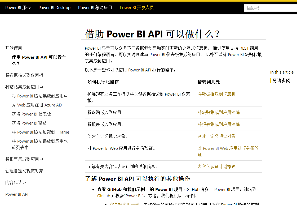Open Power BI API in the sidebar
This screenshot has width=297, height=205.
point(17,194)
